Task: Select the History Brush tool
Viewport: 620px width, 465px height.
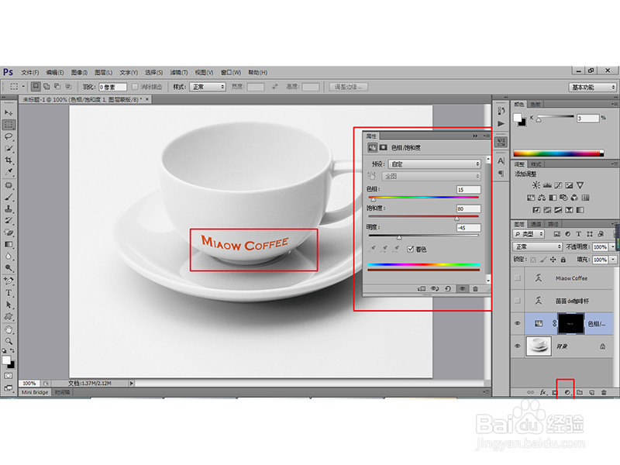Action: (9, 221)
